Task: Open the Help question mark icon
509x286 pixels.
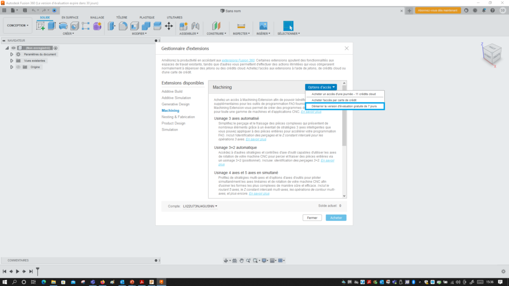Action: pyautogui.click(x=493, y=10)
